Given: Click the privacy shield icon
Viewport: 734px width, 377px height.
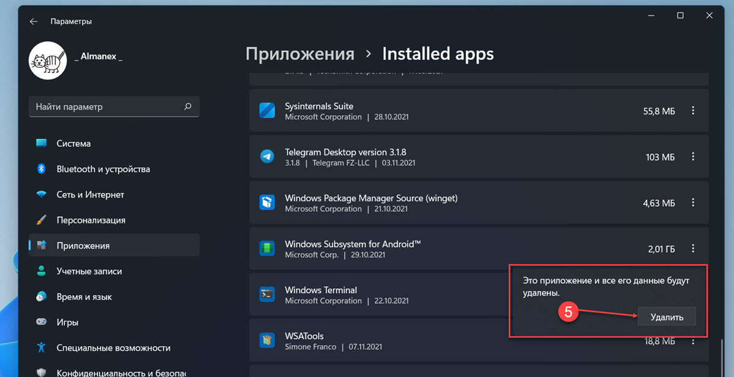Looking at the screenshot, I should coord(41,372).
